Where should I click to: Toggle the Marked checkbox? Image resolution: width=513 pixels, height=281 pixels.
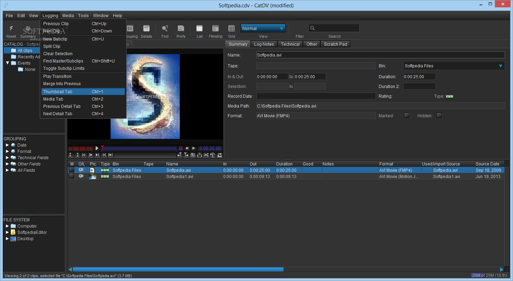tap(407, 116)
